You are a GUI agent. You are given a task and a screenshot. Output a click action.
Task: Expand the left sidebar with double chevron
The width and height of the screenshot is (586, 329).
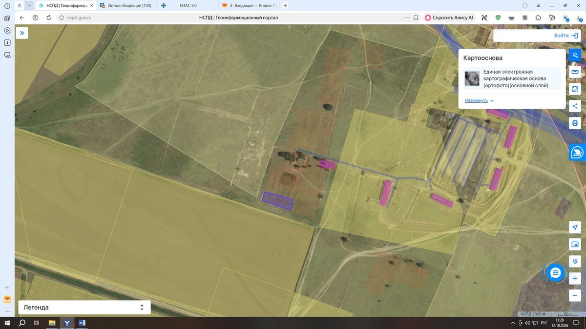tap(22, 33)
